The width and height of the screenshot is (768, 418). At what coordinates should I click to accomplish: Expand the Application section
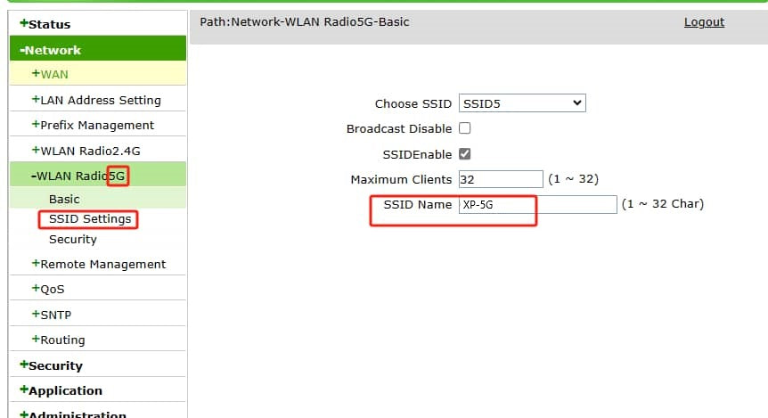(61, 390)
